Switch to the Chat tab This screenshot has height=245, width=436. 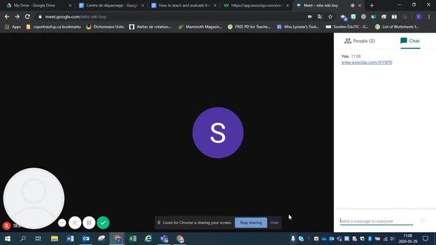pyautogui.click(x=410, y=41)
